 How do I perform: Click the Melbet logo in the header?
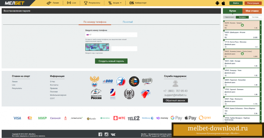pos(15,3)
